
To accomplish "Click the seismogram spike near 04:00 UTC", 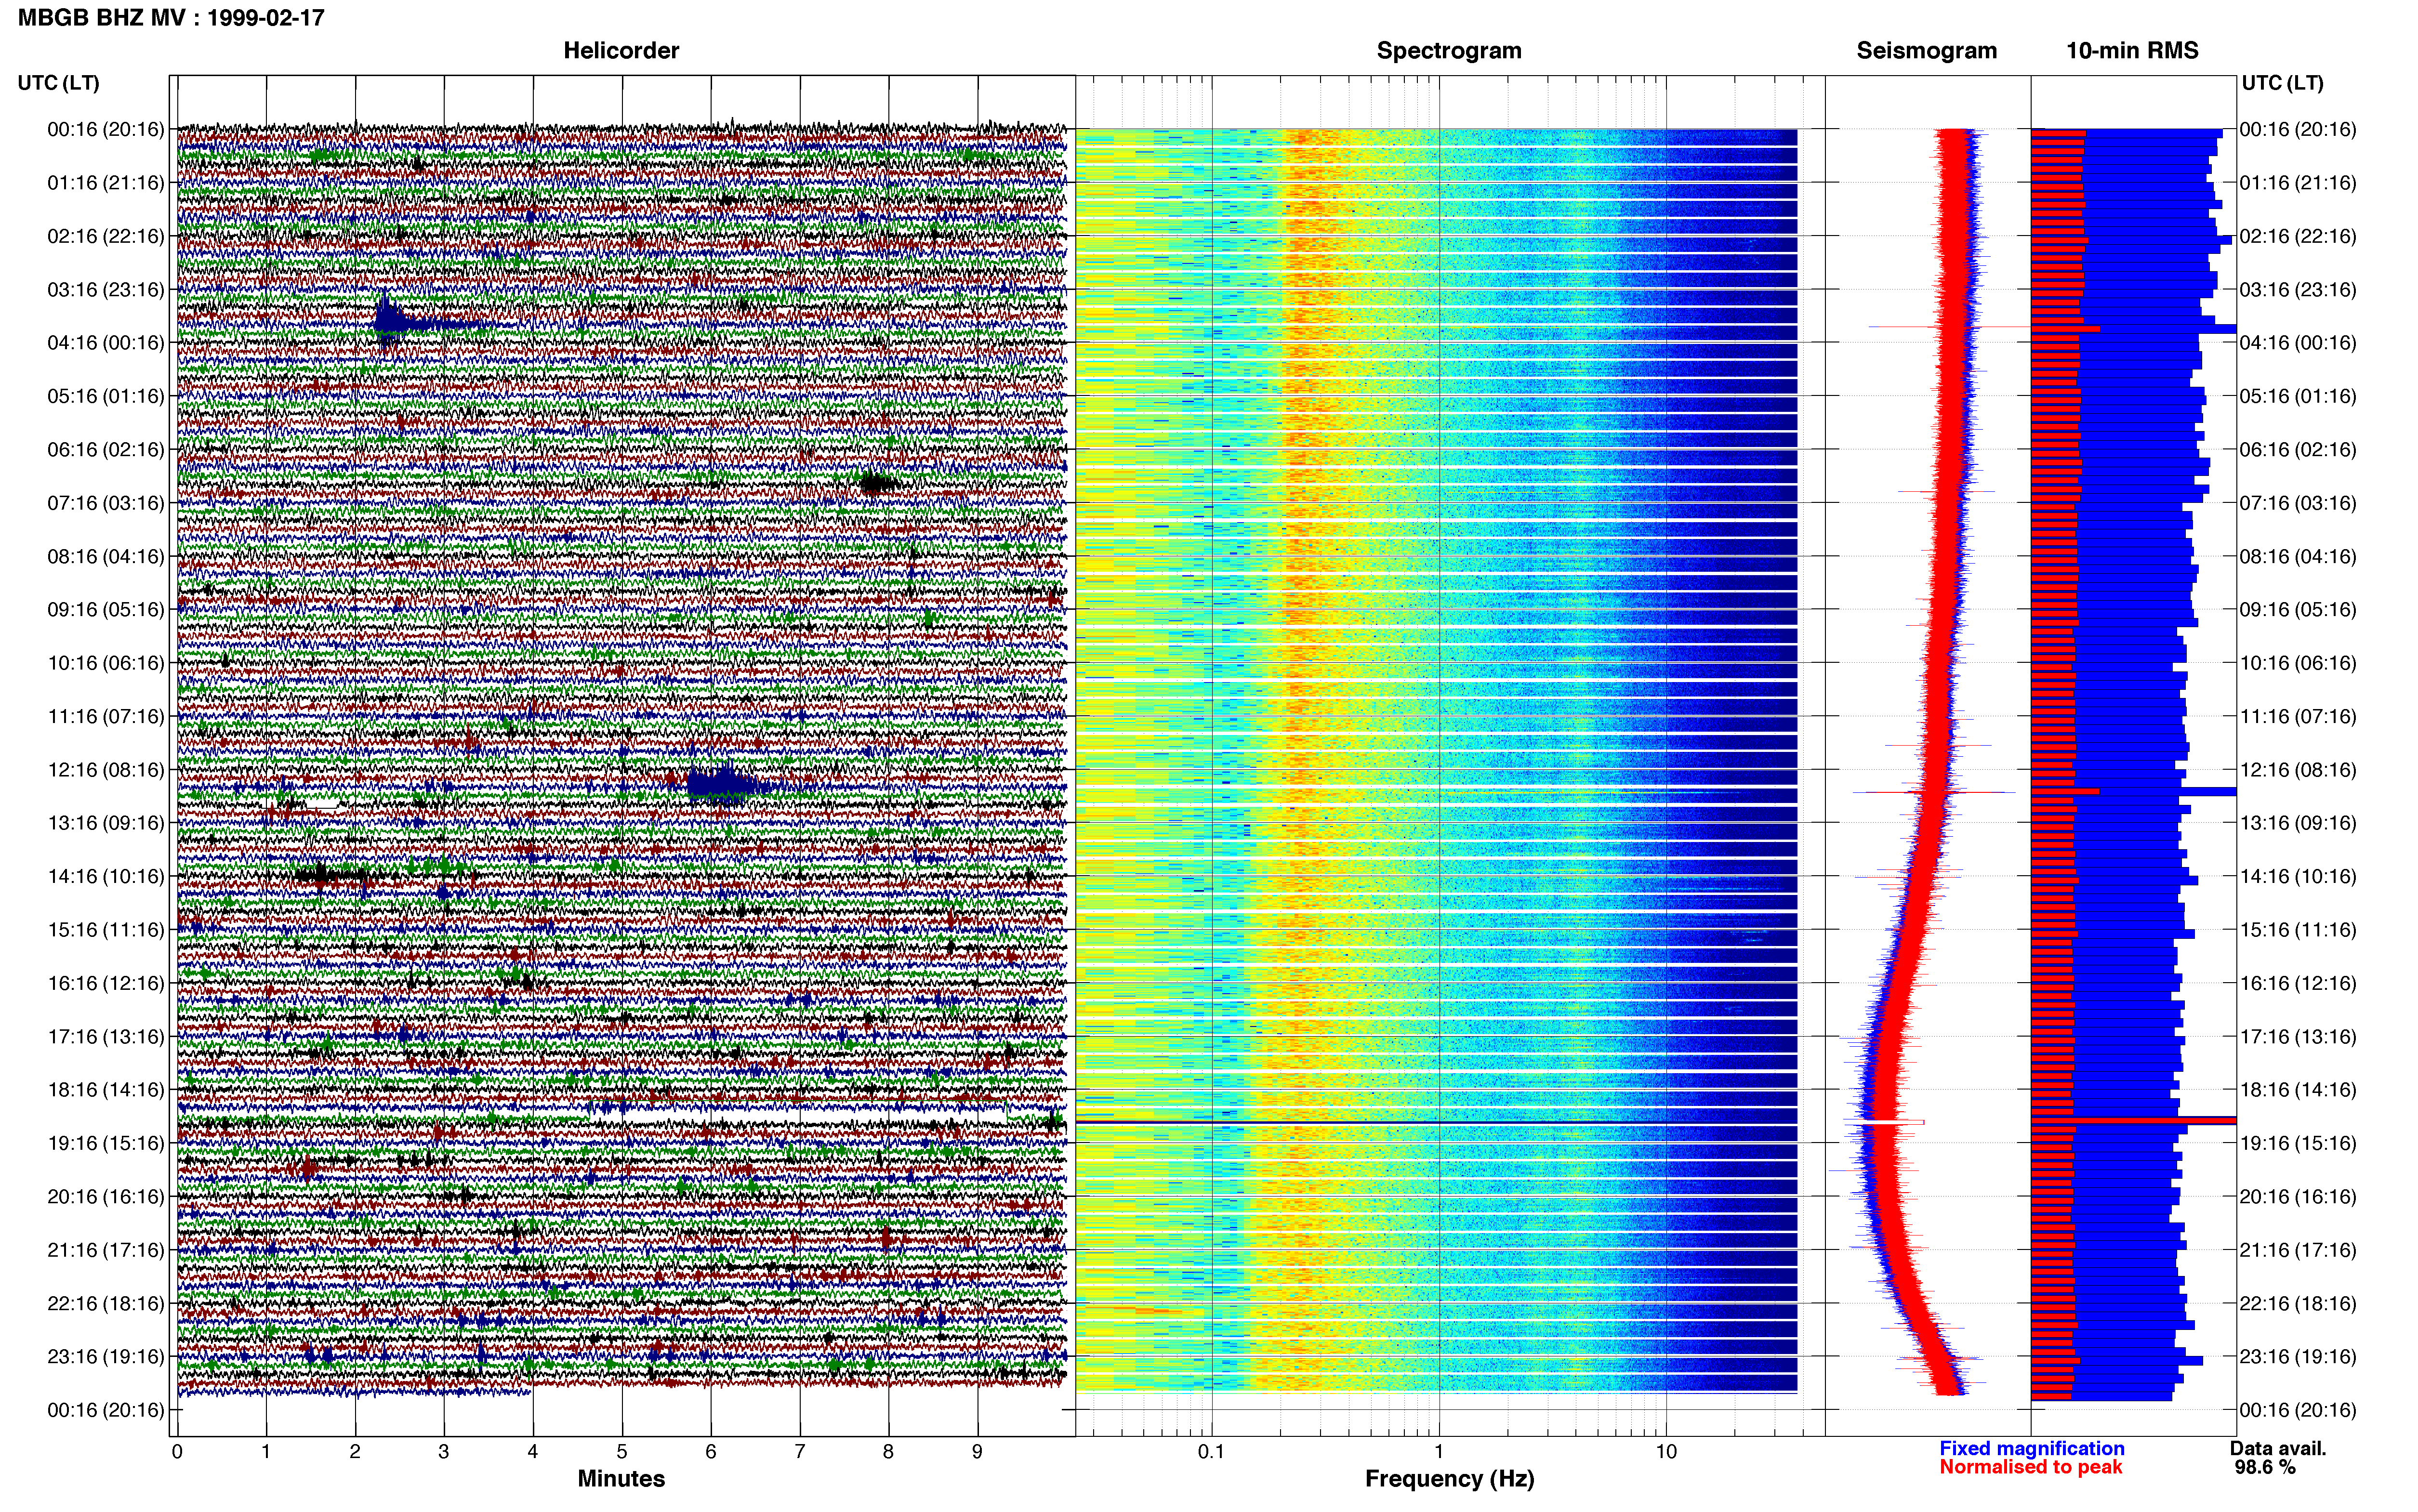I will [x=1950, y=327].
